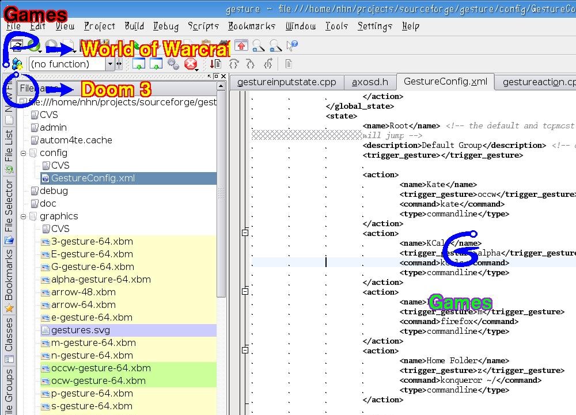
Task: Open the Bookmarks menu
Action: tap(252, 26)
